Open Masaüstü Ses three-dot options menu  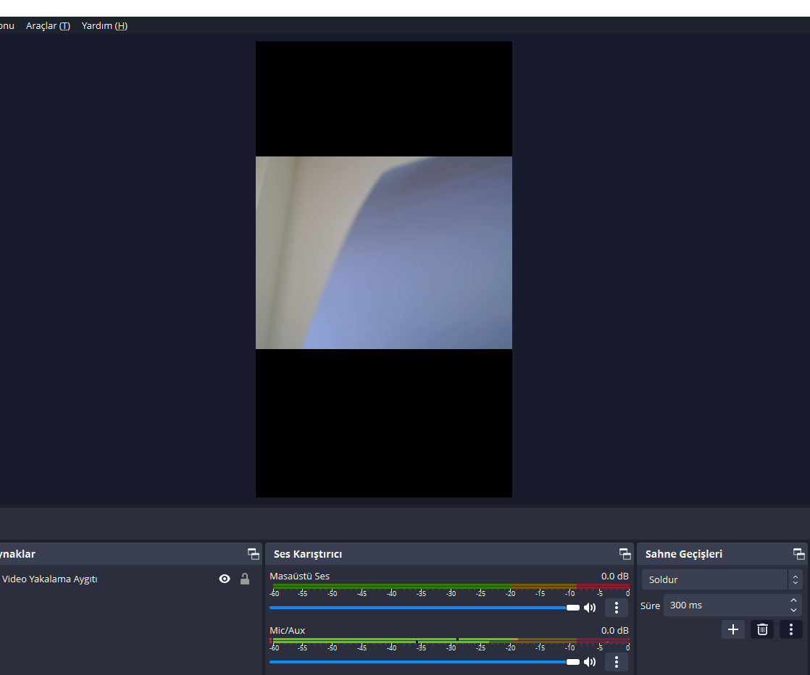pyautogui.click(x=617, y=608)
